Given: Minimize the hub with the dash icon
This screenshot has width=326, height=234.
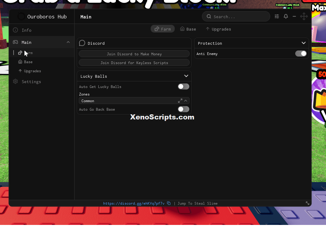Looking at the screenshot, I should (294, 16).
